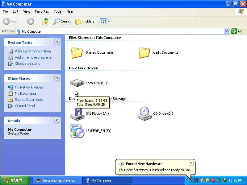Open Shared Documents link in Other Places
Viewport: 247px width, 185px height.
tap(29, 100)
